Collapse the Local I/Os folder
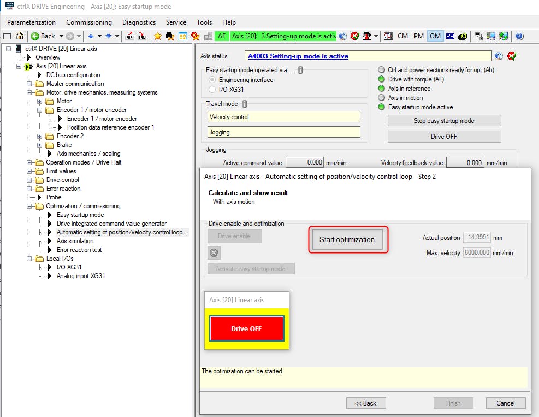 [29, 259]
